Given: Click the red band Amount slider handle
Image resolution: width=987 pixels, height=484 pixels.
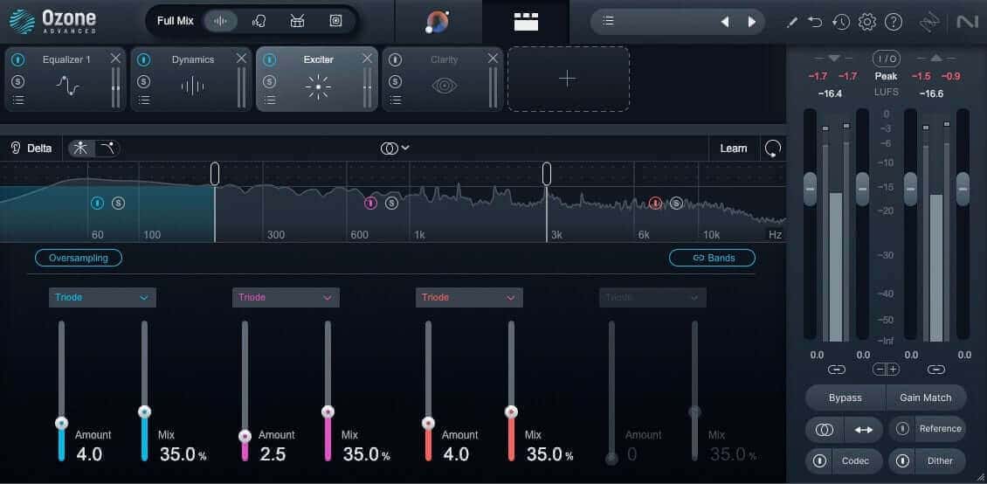Looking at the screenshot, I should click(x=428, y=423).
